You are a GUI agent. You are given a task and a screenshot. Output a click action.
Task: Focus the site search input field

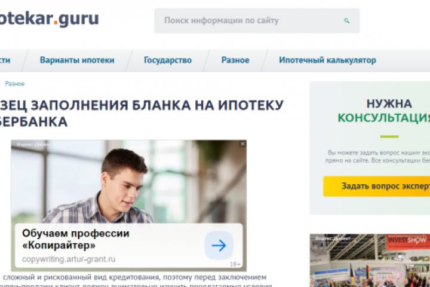click(257, 21)
